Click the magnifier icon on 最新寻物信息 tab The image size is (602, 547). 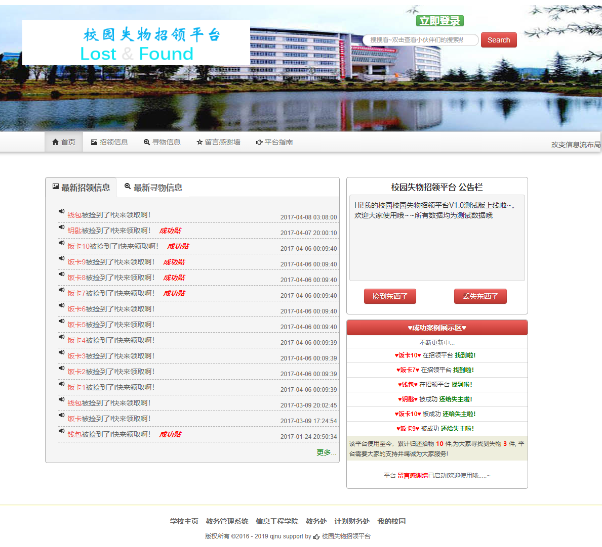126,187
